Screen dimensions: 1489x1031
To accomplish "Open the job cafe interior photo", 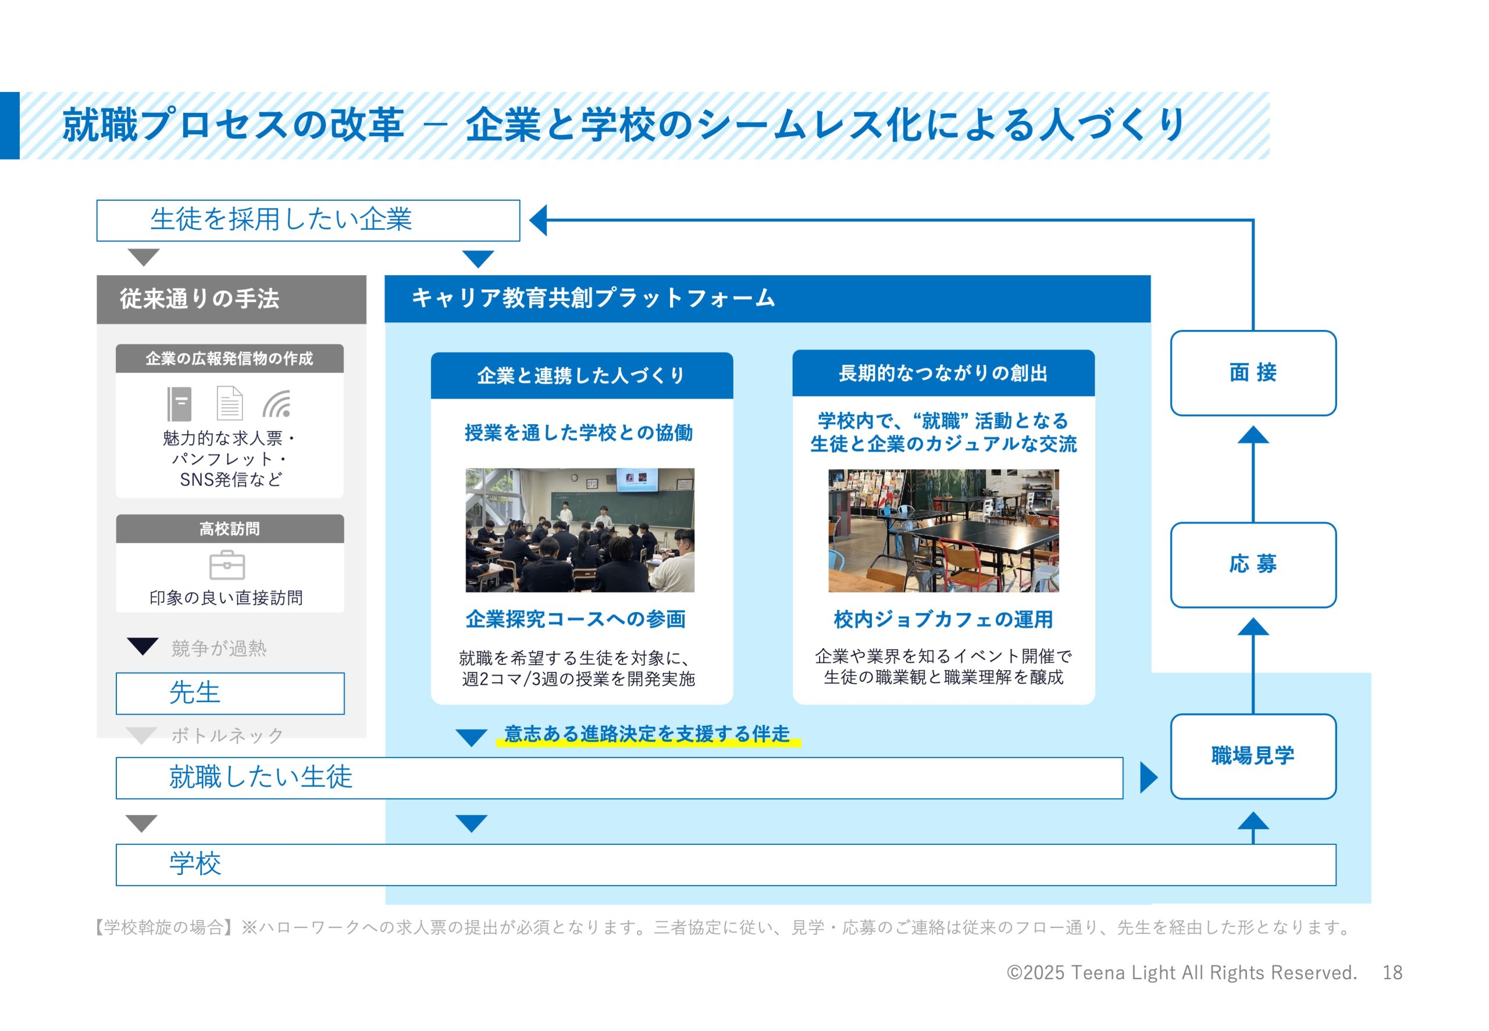I will (x=943, y=531).
